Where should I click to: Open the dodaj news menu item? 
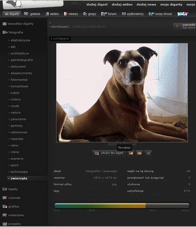pos(146,5)
